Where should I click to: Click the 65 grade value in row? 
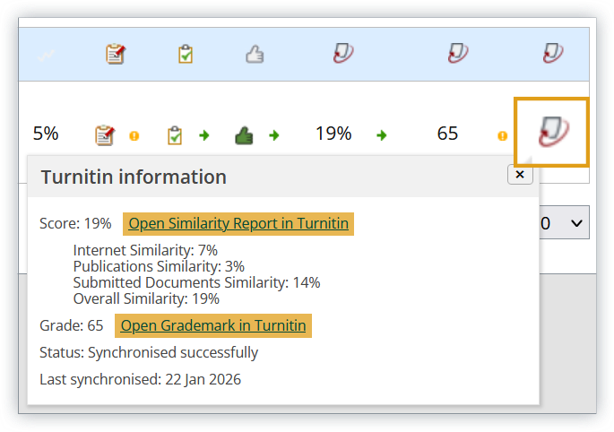447,134
